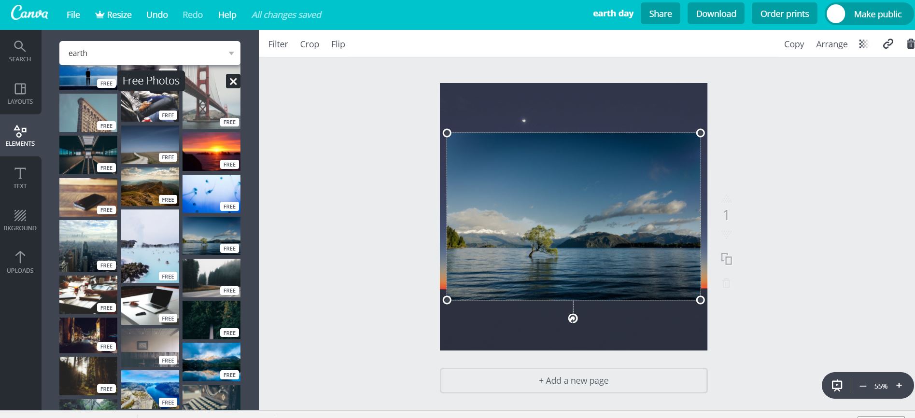Zoom in with the plus button
Image resolution: width=915 pixels, height=418 pixels.
pos(899,385)
